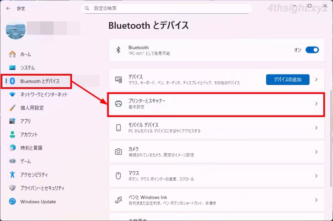This screenshot has width=333, height=221.
Task: Click the back arrow icon
Action: tap(8, 9)
